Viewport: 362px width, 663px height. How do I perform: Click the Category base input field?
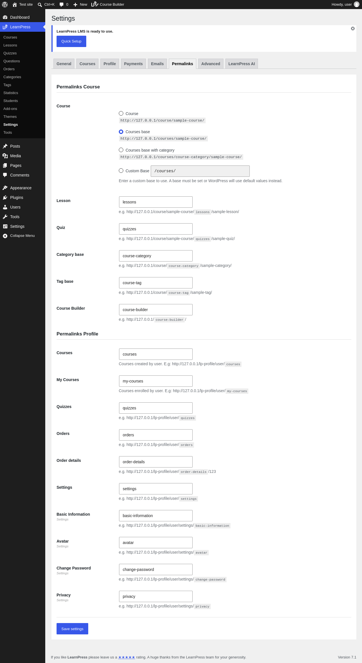click(x=156, y=256)
